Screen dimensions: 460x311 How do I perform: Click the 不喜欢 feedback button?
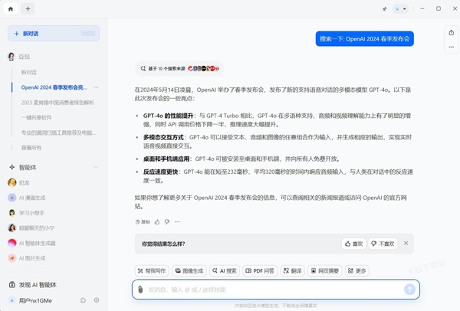[383, 244]
